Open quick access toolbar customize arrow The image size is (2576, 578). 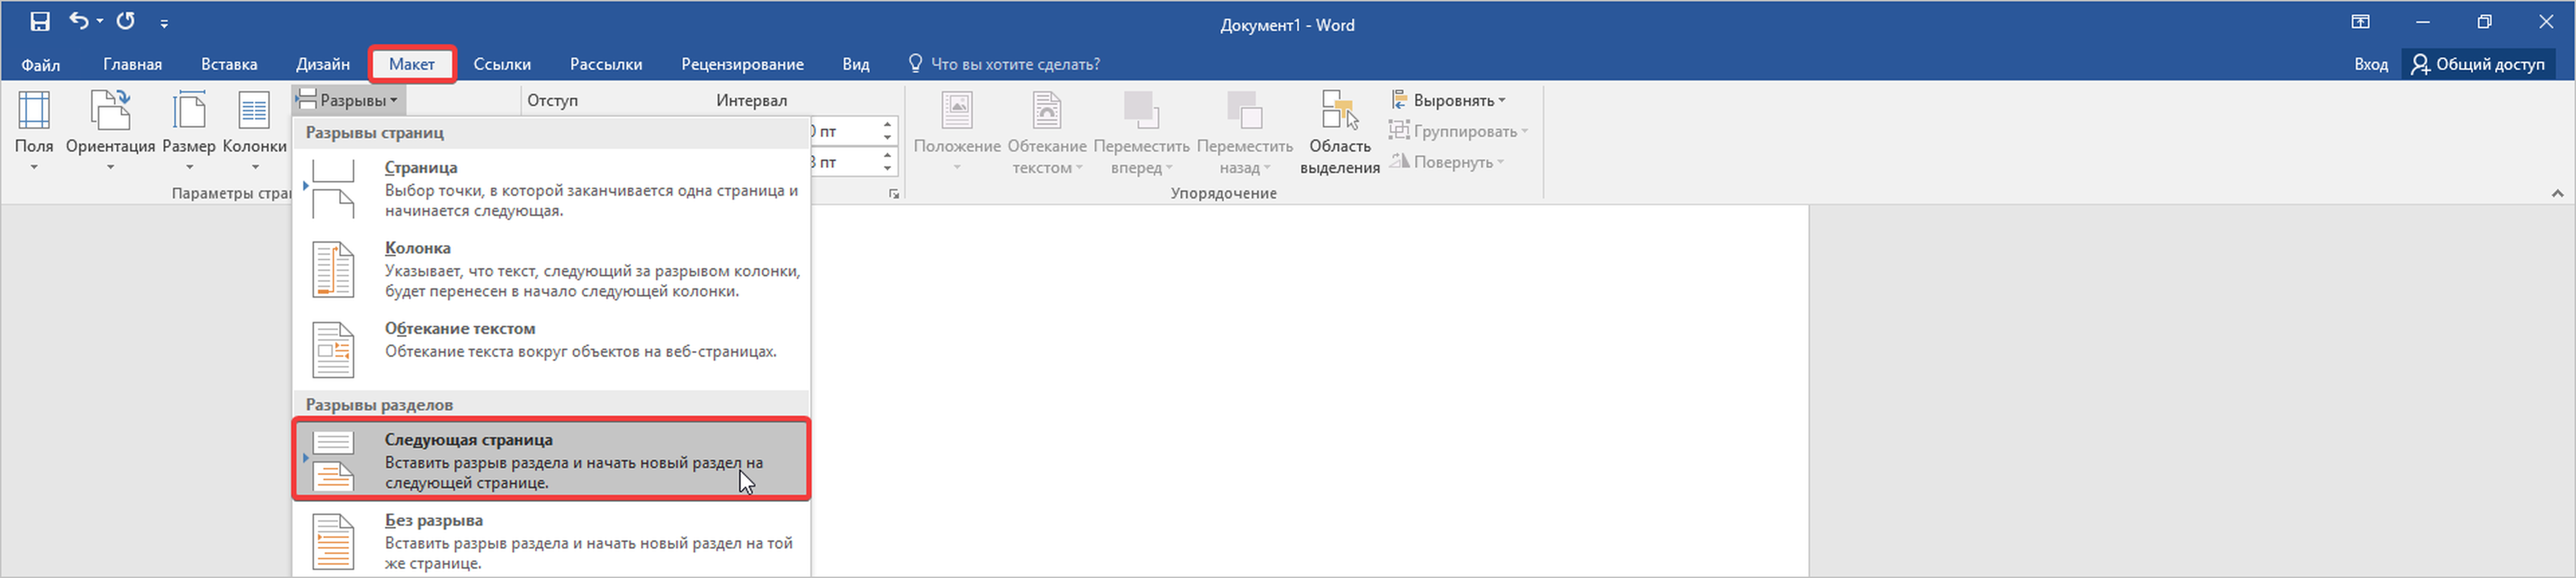point(164,23)
